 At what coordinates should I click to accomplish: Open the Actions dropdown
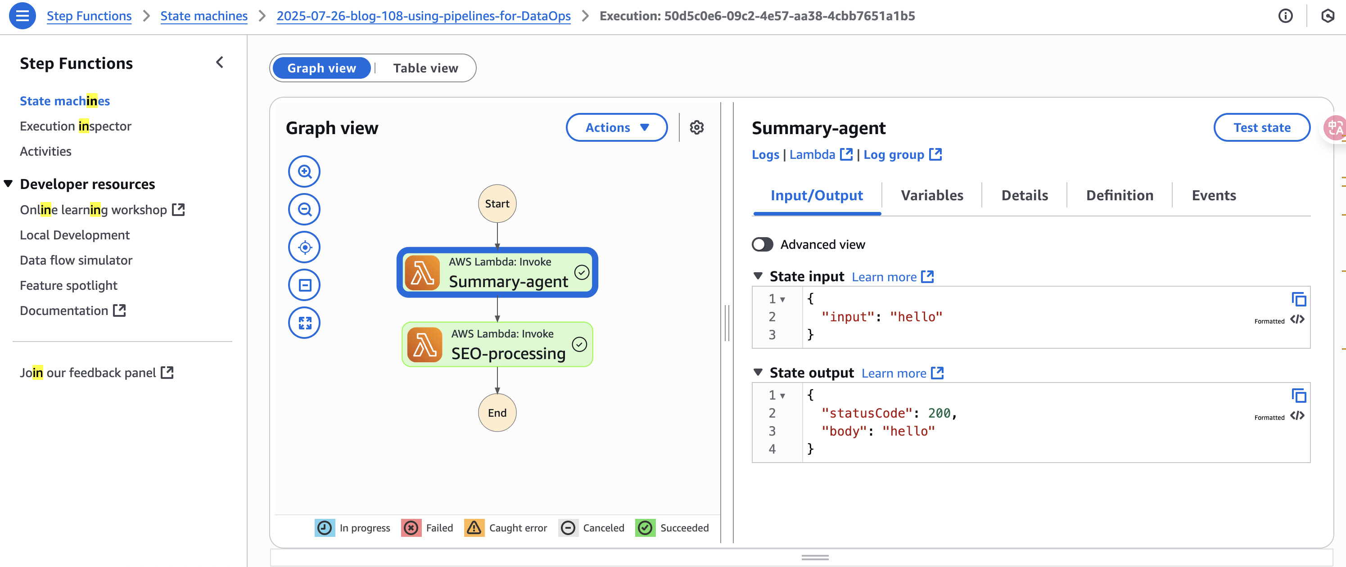pyautogui.click(x=617, y=127)
